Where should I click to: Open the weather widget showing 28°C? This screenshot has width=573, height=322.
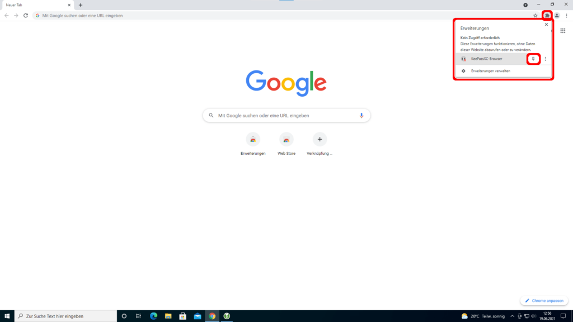(483, 316)
